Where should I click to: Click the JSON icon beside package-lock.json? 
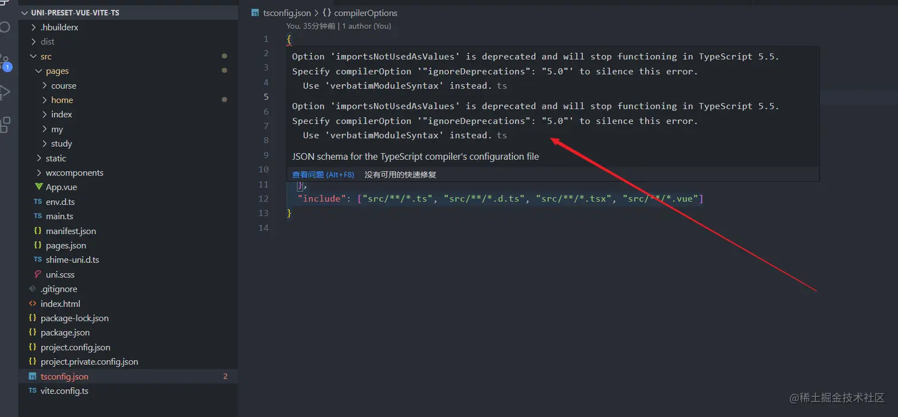(x=33, y=318)
